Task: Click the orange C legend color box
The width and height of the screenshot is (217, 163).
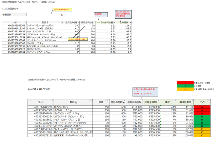Action: tap(185, 90)
